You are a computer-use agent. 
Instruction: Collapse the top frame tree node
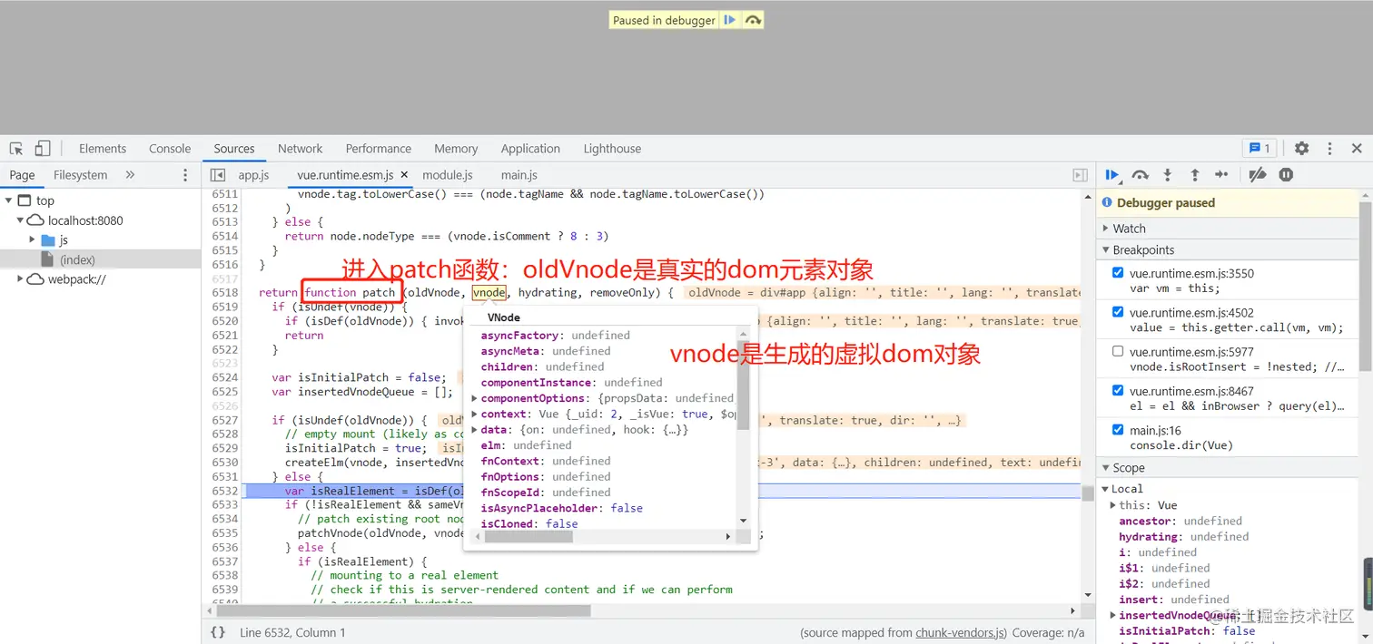(9, 200)
